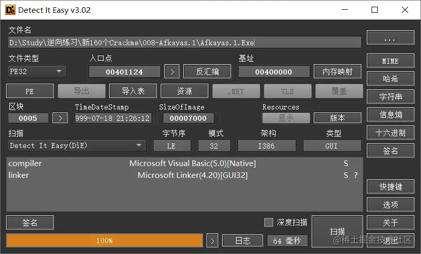
Task: Click the mode value 32
Action: [214, 146]
